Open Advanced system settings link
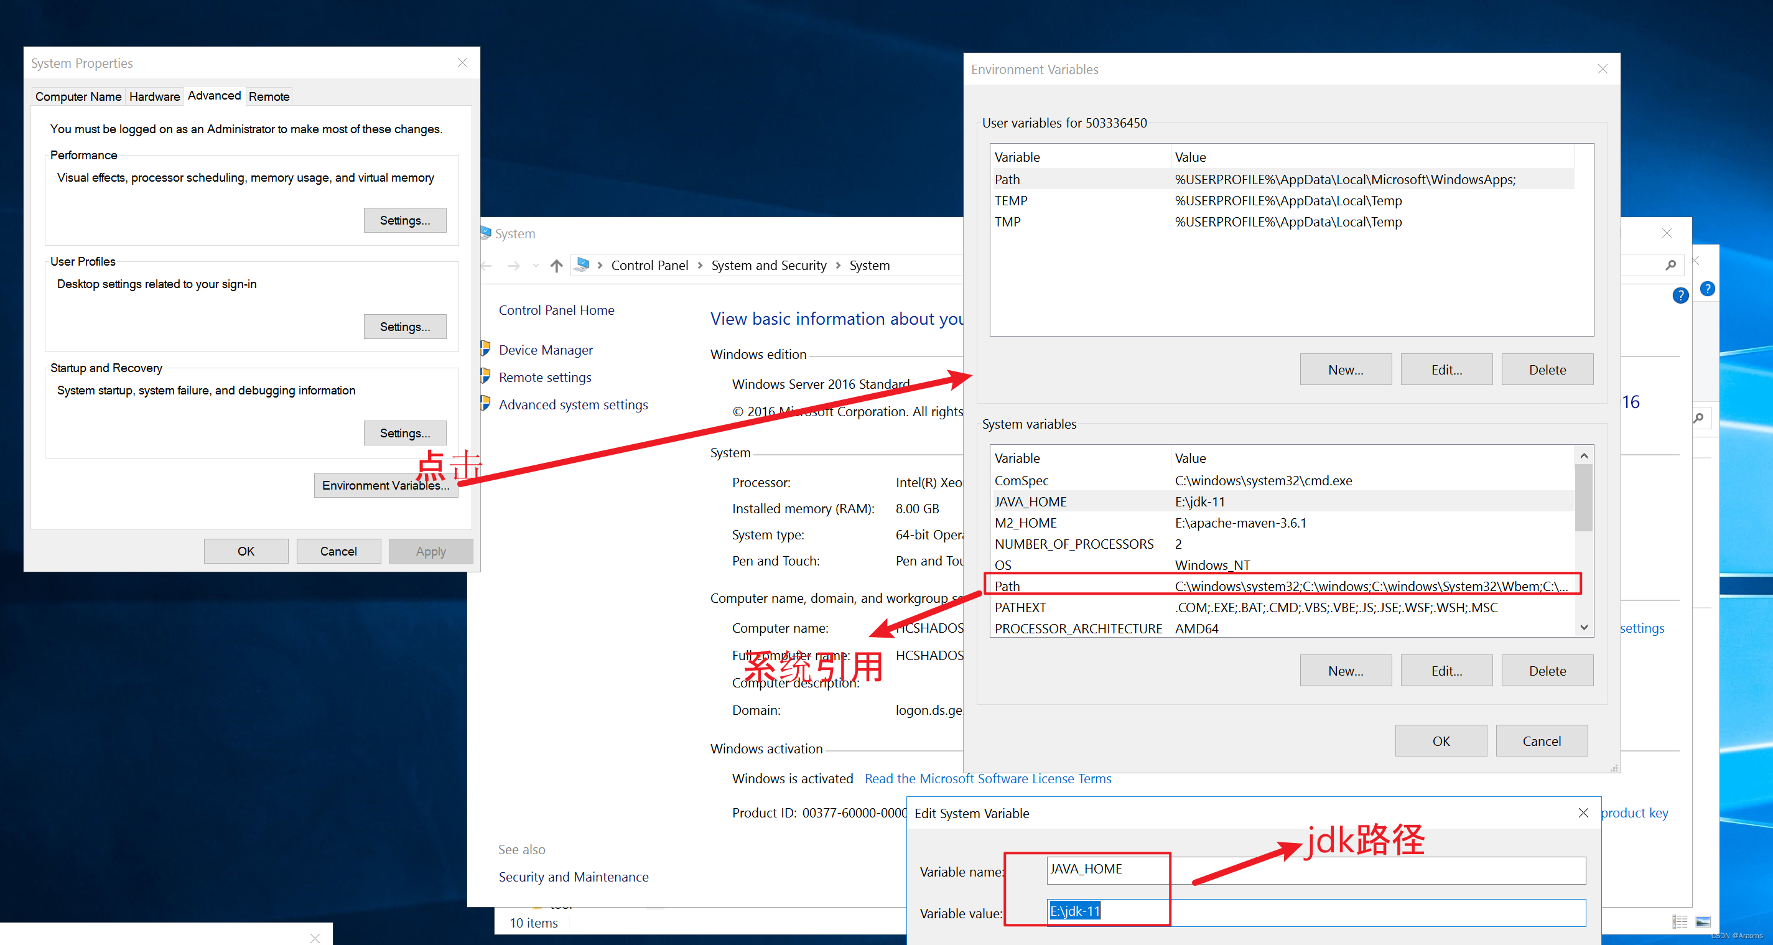Image resolution: width=1773 pixels, height=945 pixels. 572,405
